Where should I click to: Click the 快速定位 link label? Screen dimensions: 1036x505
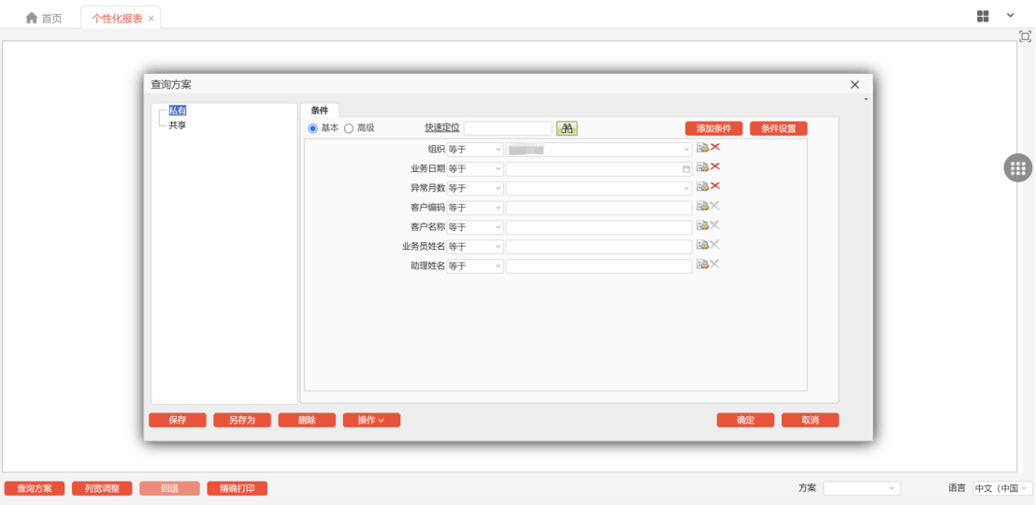pos(442,128)
